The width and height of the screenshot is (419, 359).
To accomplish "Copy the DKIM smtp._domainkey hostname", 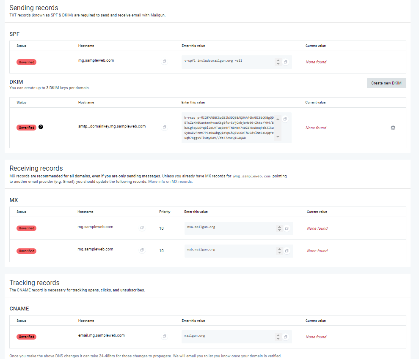I will pos(164,127).
